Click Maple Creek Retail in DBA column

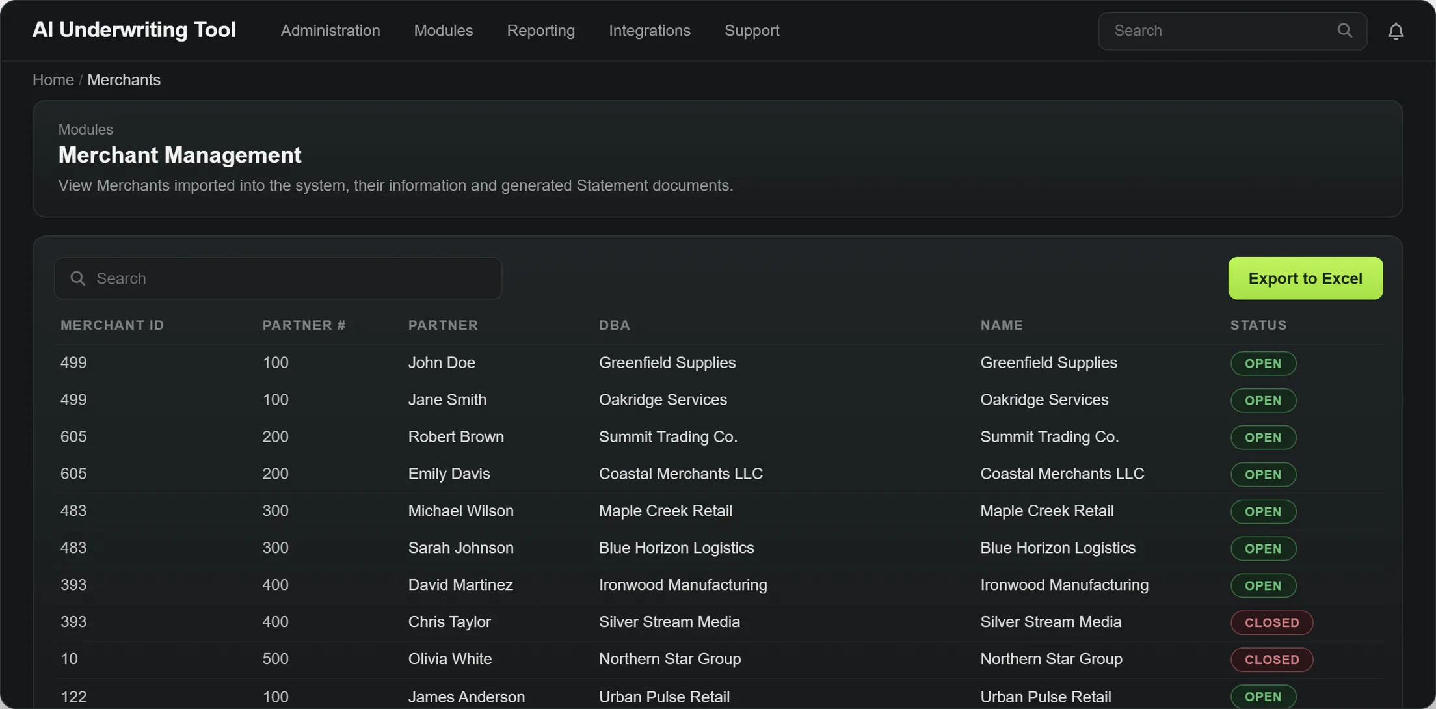click(x=665, y=511)
